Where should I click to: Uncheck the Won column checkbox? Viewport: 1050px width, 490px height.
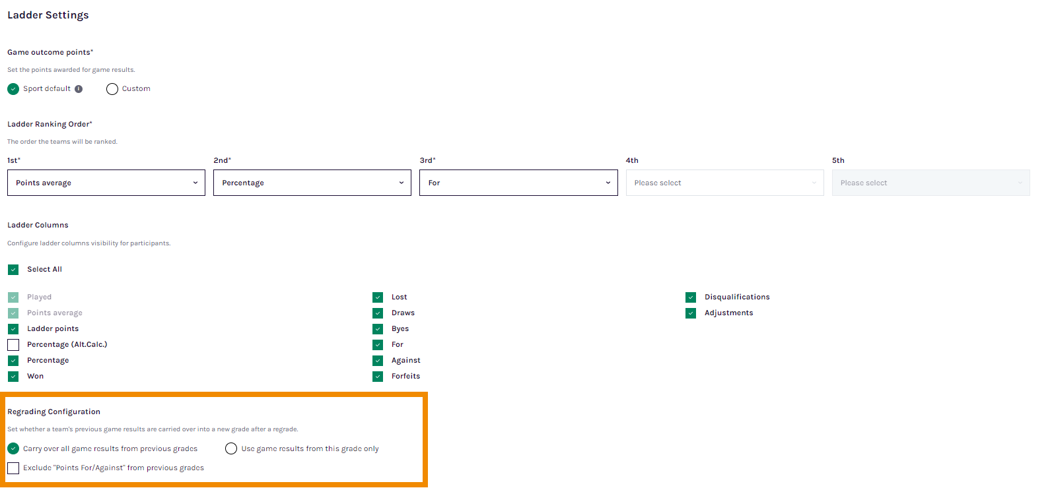(x=13, y=377)
